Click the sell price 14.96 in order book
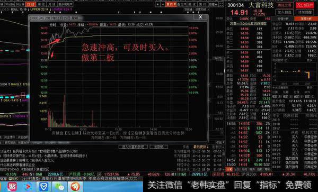 click(244, 29)
